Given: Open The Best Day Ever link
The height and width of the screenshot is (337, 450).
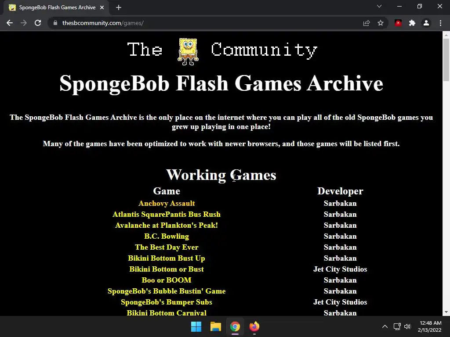Looking at the screenshot, I should click(x=167, y=247).
